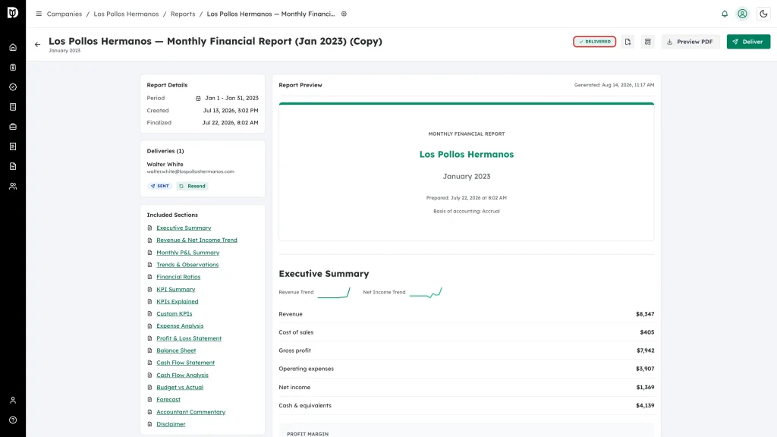The image size is (777, 437).
Task: Click the document icon beside Disclaimer link
Action: pyautogui.click(x=149, y=424)
